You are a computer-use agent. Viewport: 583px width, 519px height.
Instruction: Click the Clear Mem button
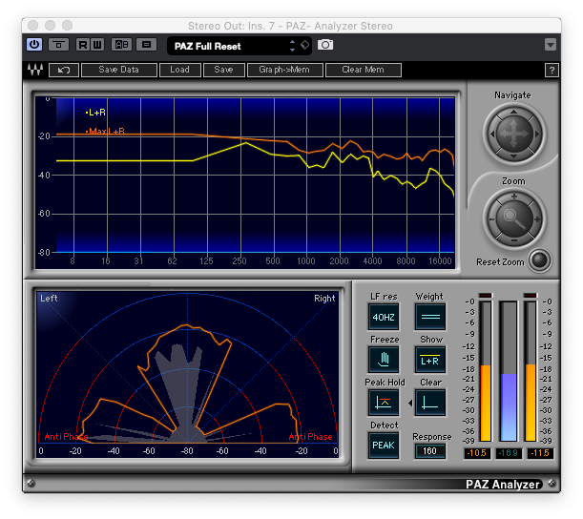click(x=364, y=70)
